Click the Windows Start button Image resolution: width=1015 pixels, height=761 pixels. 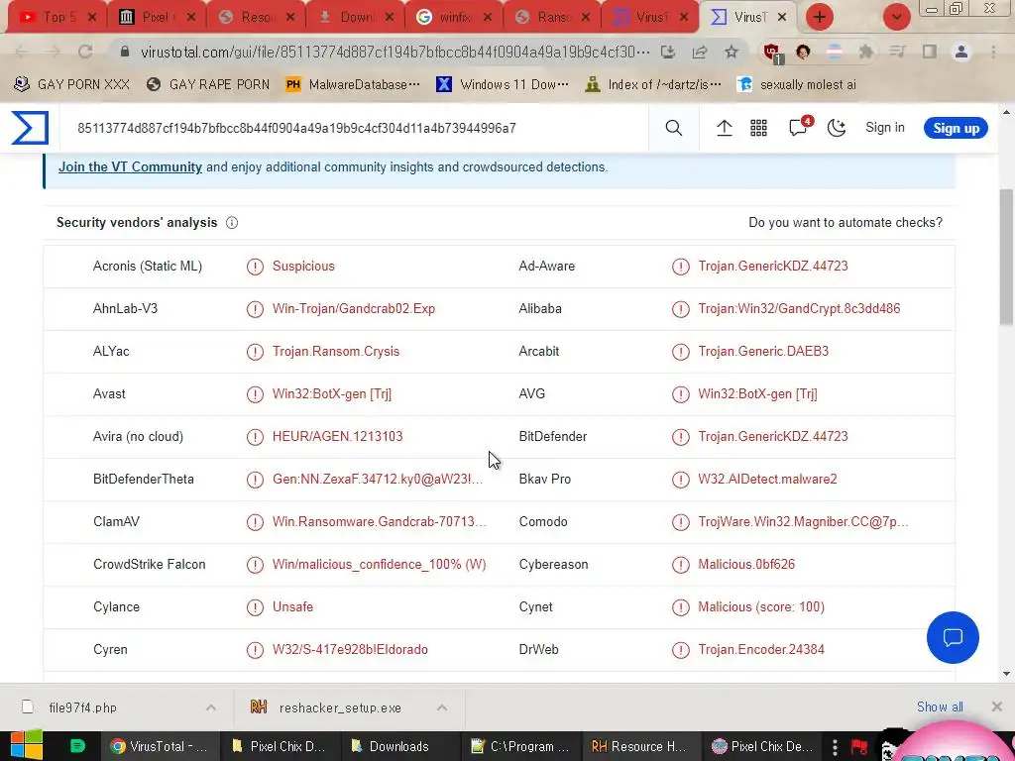coord(27,746)
